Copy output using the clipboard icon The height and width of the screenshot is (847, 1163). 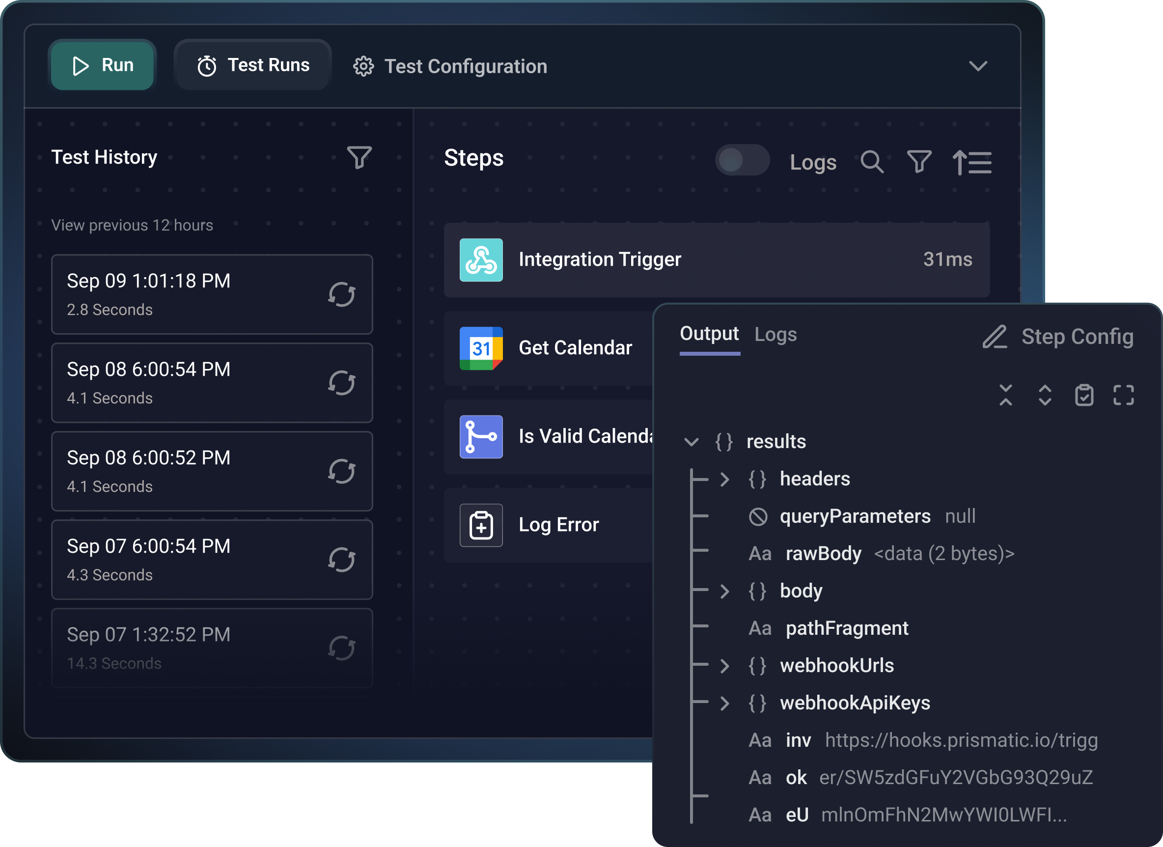tap(1084, 395)
